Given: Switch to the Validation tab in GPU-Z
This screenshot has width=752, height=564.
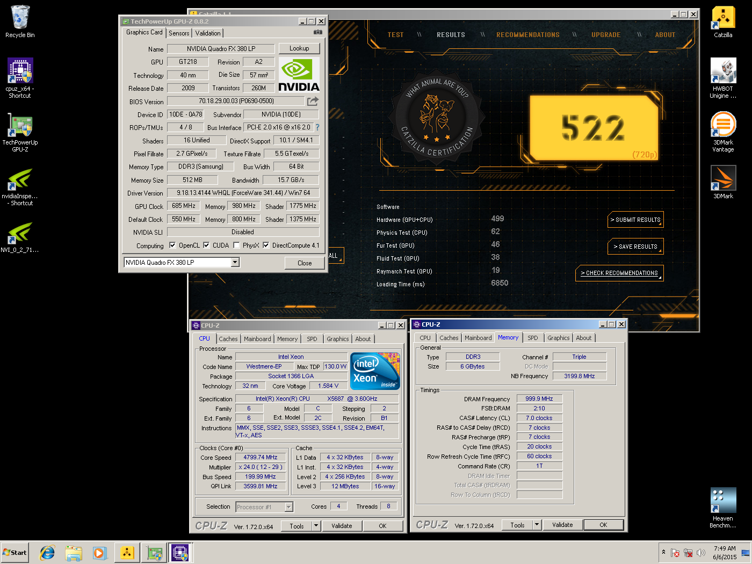Looking at the screenshot, I should (208, 33).
